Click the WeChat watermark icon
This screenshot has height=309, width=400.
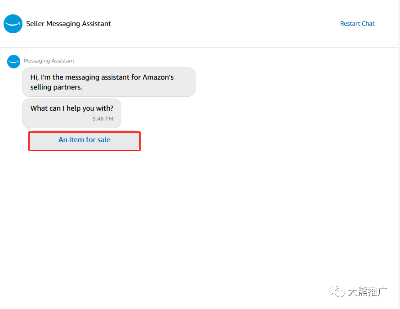pos(337,291)
